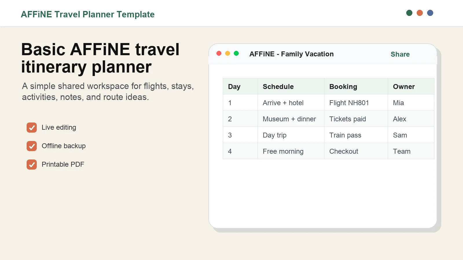Click the 'A simple shared workspace' subtitle paragraph
Screen dimensions: 463x260
(108, 92)
